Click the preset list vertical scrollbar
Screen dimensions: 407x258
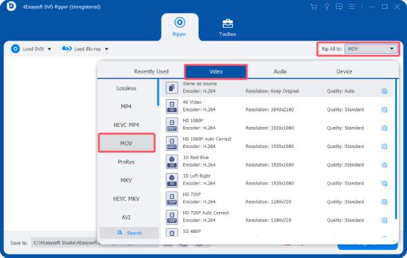pos(396,149)
